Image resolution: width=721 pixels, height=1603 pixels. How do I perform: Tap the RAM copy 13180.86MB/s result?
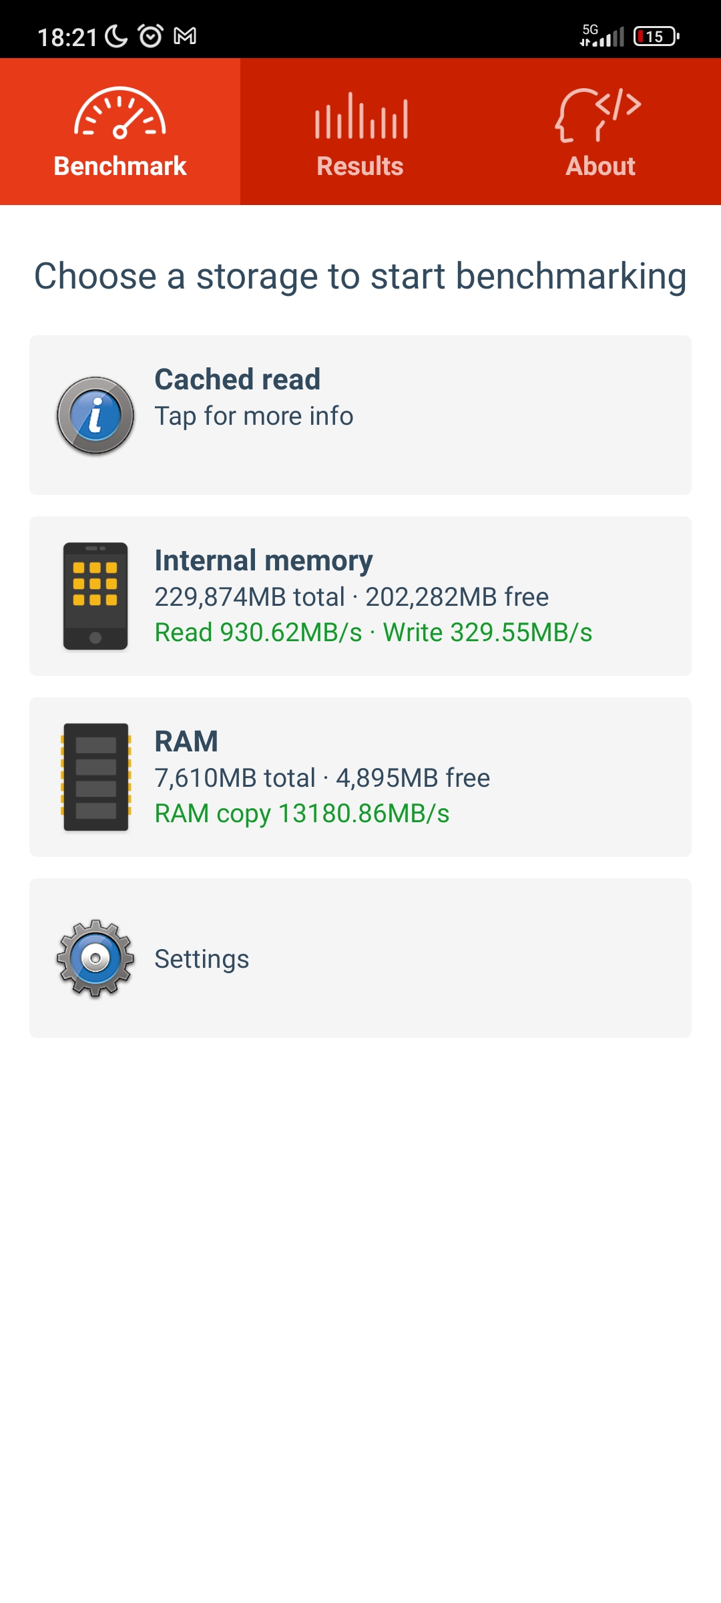(x=302, y=814)
